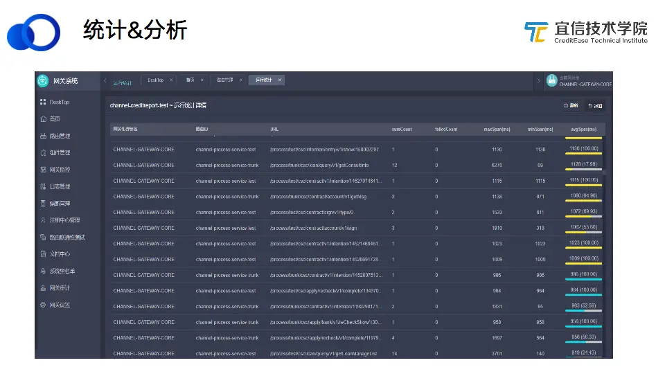Click the DeskTop grid icon in sidebar
Screen dimensions: 665x374
click(43, 103)
